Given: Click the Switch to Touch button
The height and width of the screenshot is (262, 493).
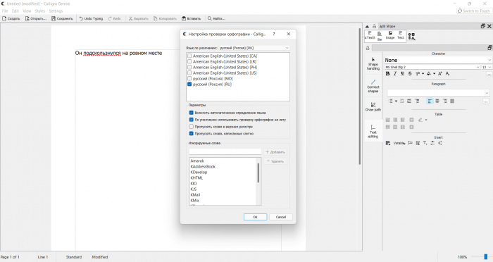Looking at the screenshot, I should pyautogui.click(x=474, y=11).
